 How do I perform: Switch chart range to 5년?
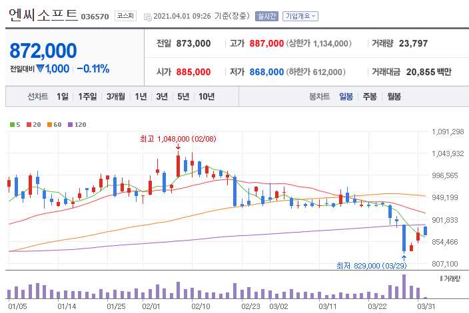(x=183, y=96)
